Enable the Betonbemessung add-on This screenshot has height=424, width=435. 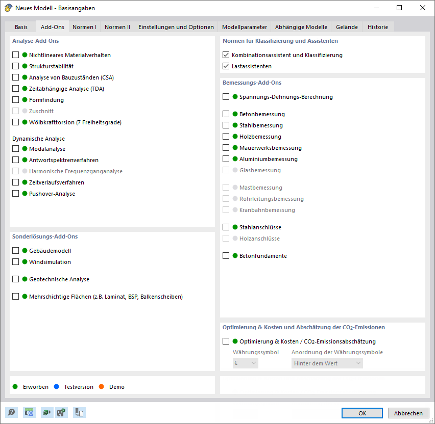click(226, 114)
